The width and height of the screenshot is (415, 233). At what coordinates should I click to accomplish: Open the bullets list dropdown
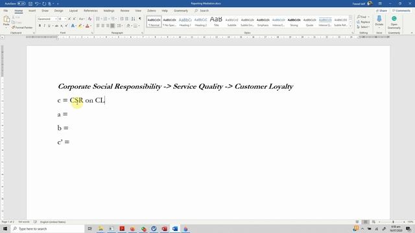click(102, 19)
